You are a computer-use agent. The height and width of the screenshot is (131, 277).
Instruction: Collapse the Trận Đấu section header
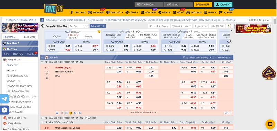(42, 57)
